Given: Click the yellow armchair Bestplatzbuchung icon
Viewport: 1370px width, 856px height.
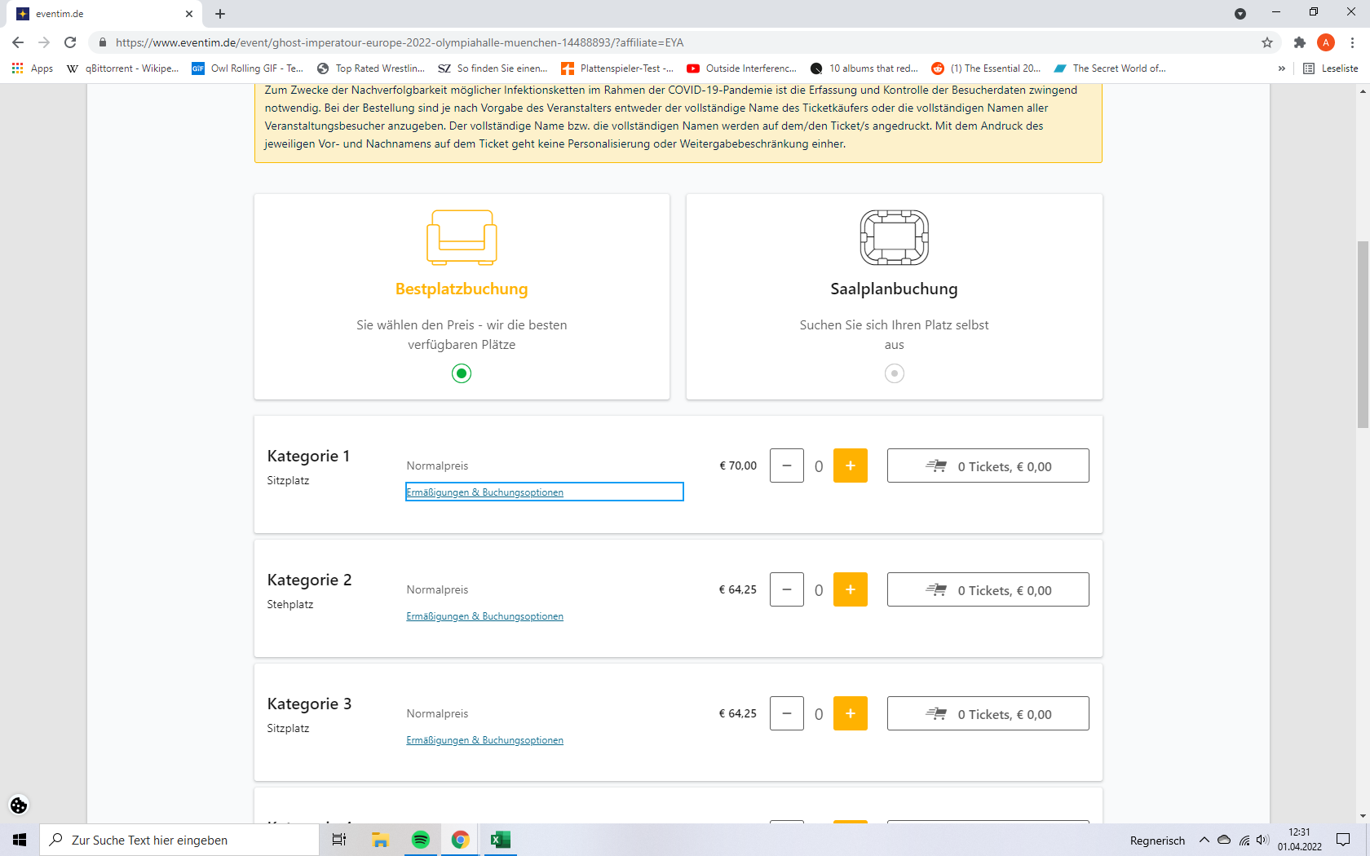Looking at the screenshot, I should point(462,237).
